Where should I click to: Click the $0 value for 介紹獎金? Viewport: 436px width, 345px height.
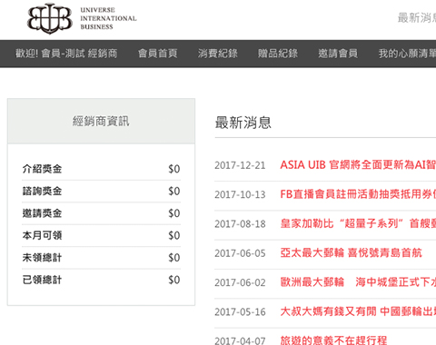[x=174, y=169]
